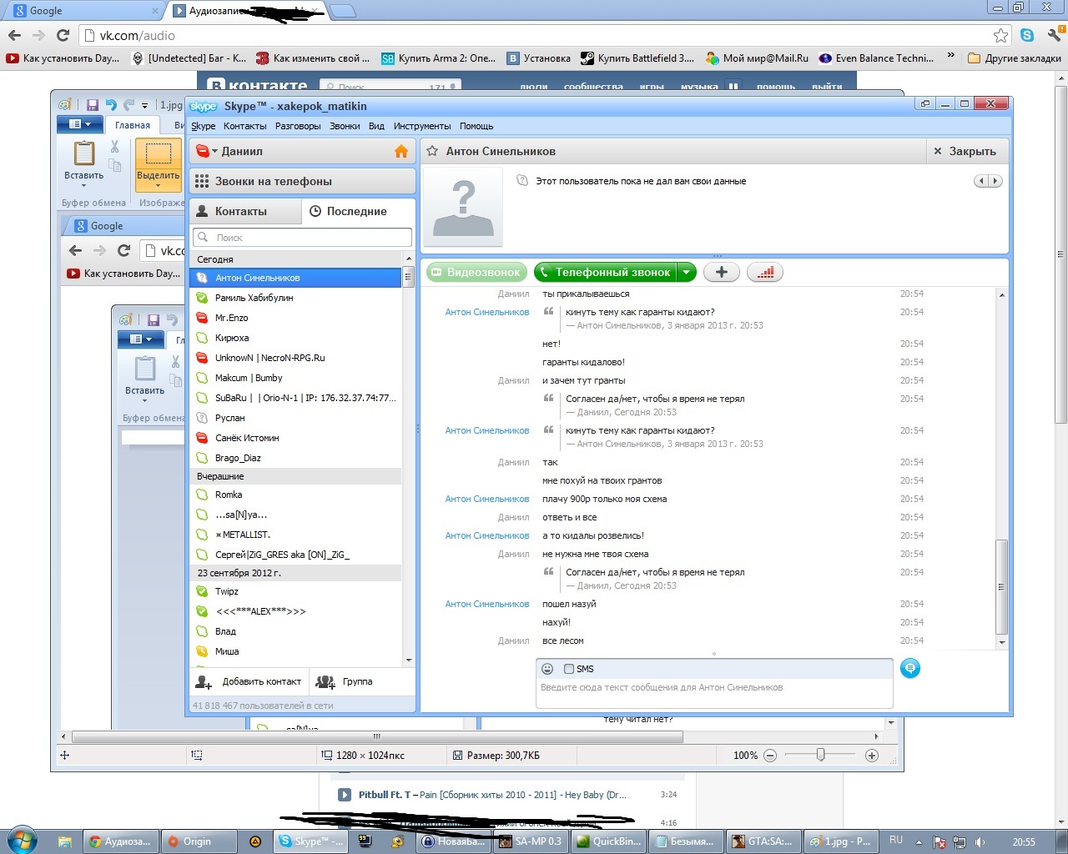Tick the SMS checkbox
This screenshot has height=854, width=1068.
coord(569,669)
